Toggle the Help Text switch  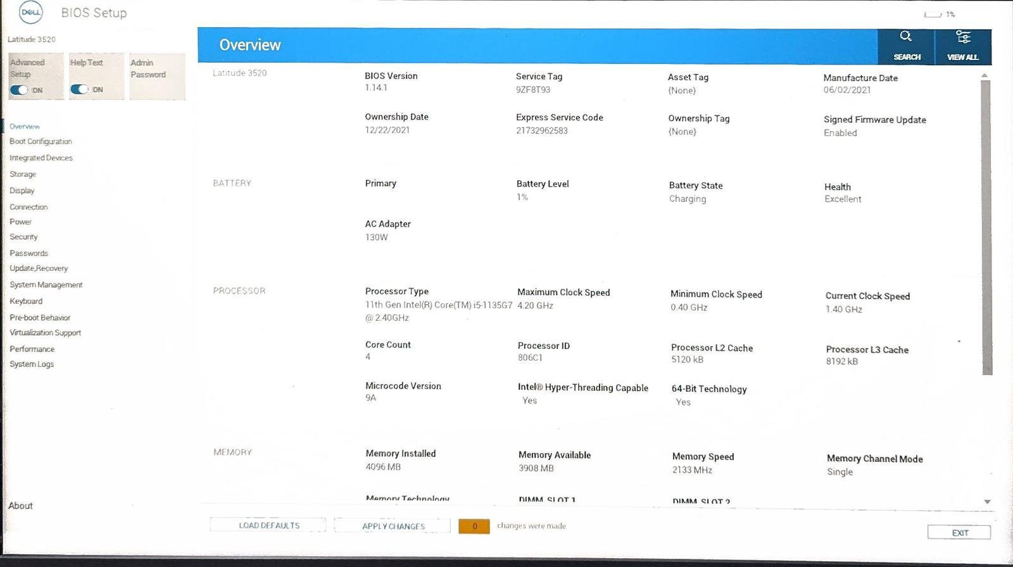tap(79, 89)
